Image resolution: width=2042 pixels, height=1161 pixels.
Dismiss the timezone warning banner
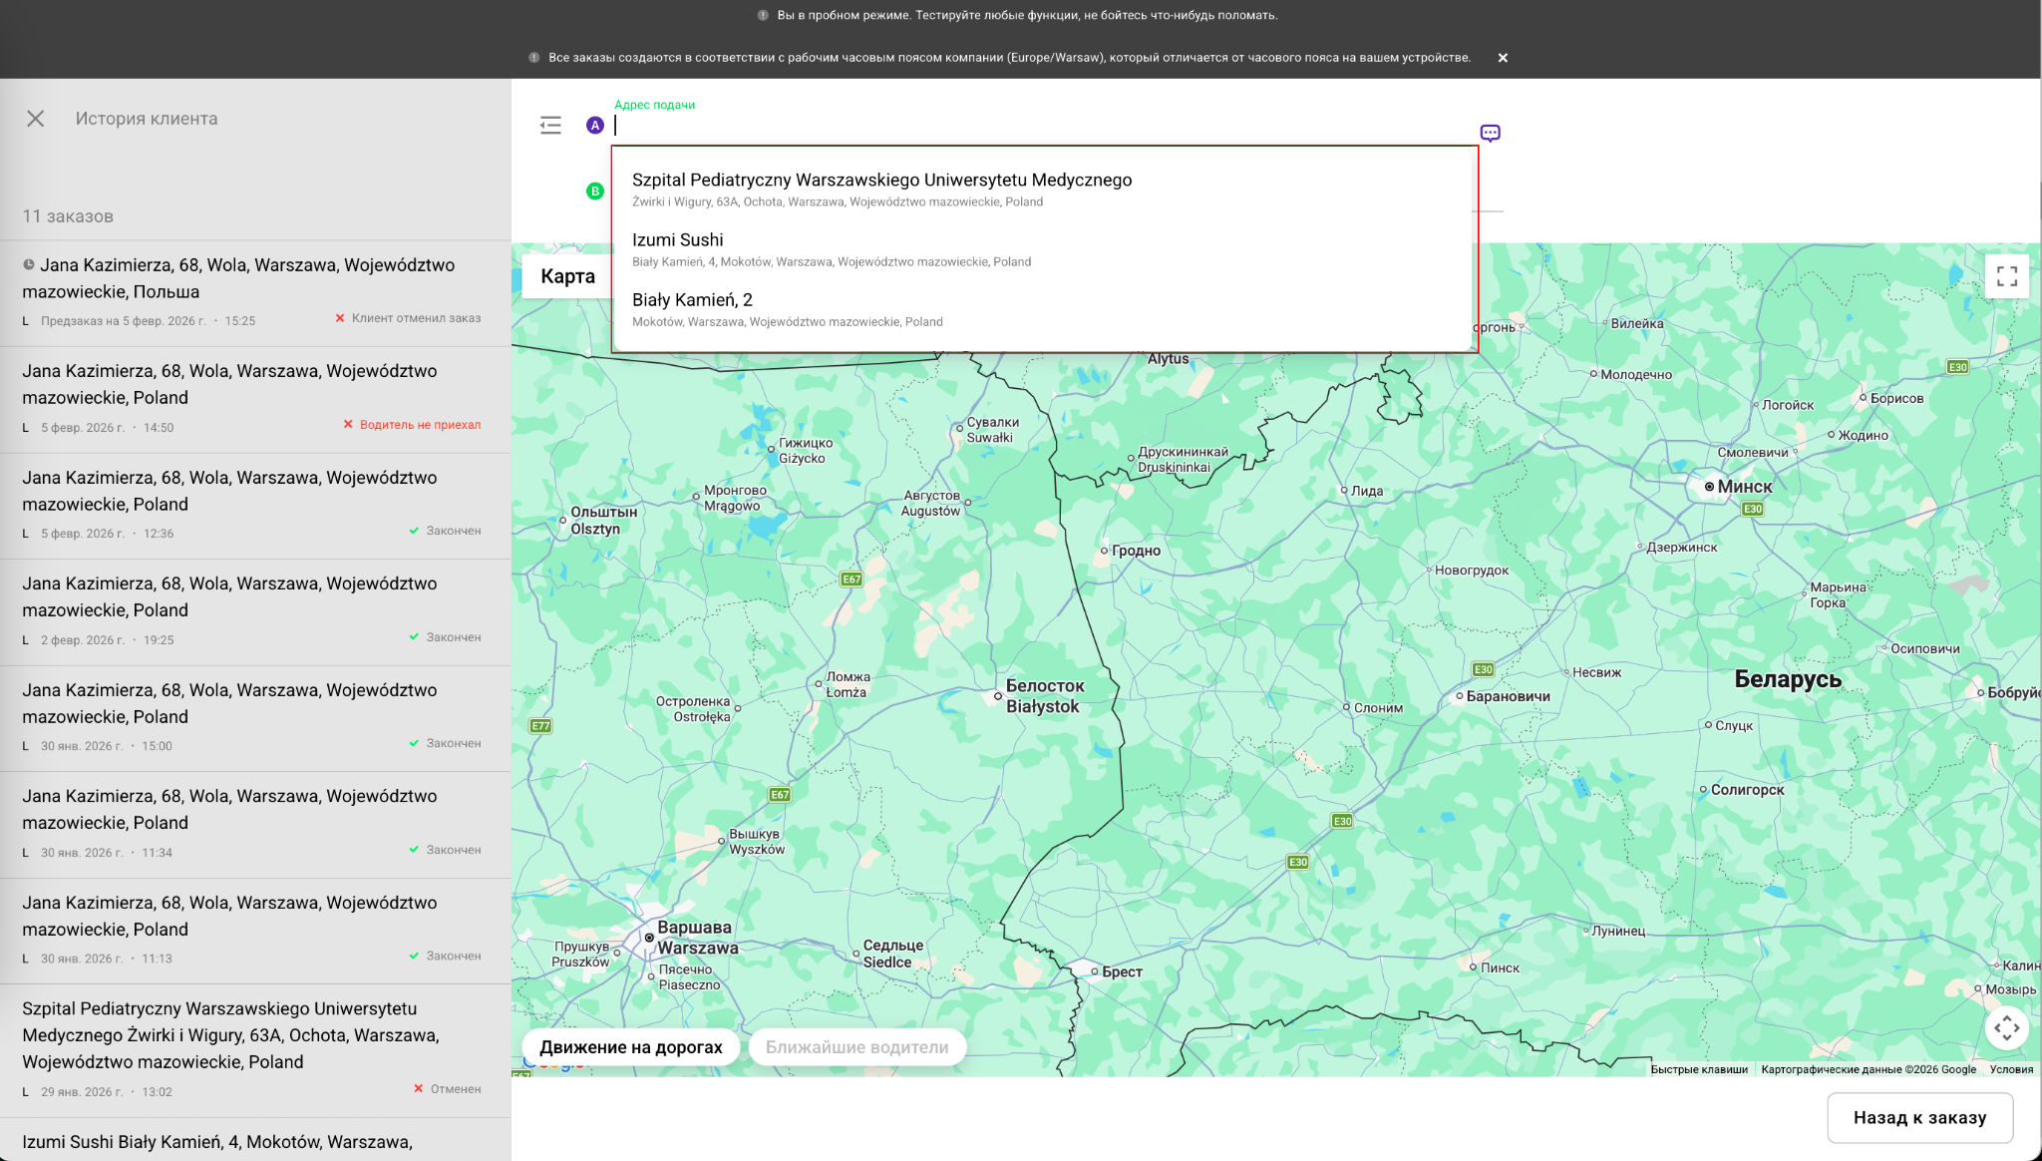(x=1503, y=58)
